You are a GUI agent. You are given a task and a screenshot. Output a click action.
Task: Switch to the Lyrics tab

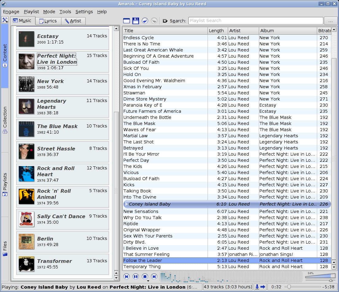point(48,21)
